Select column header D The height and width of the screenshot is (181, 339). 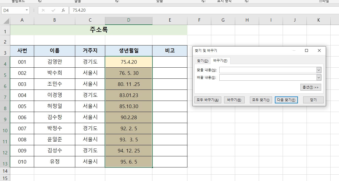point(129,20)
